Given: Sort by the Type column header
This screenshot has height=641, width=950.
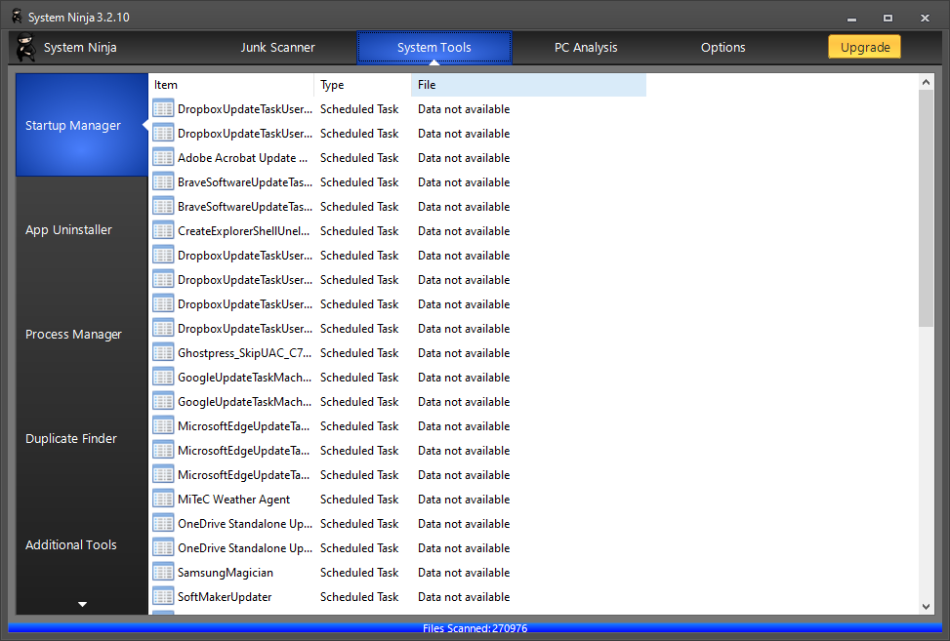Looking at the screenshot, I should point(362,85).
